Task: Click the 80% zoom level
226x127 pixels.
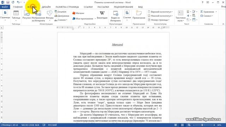Action: click(x=219, y=125)
